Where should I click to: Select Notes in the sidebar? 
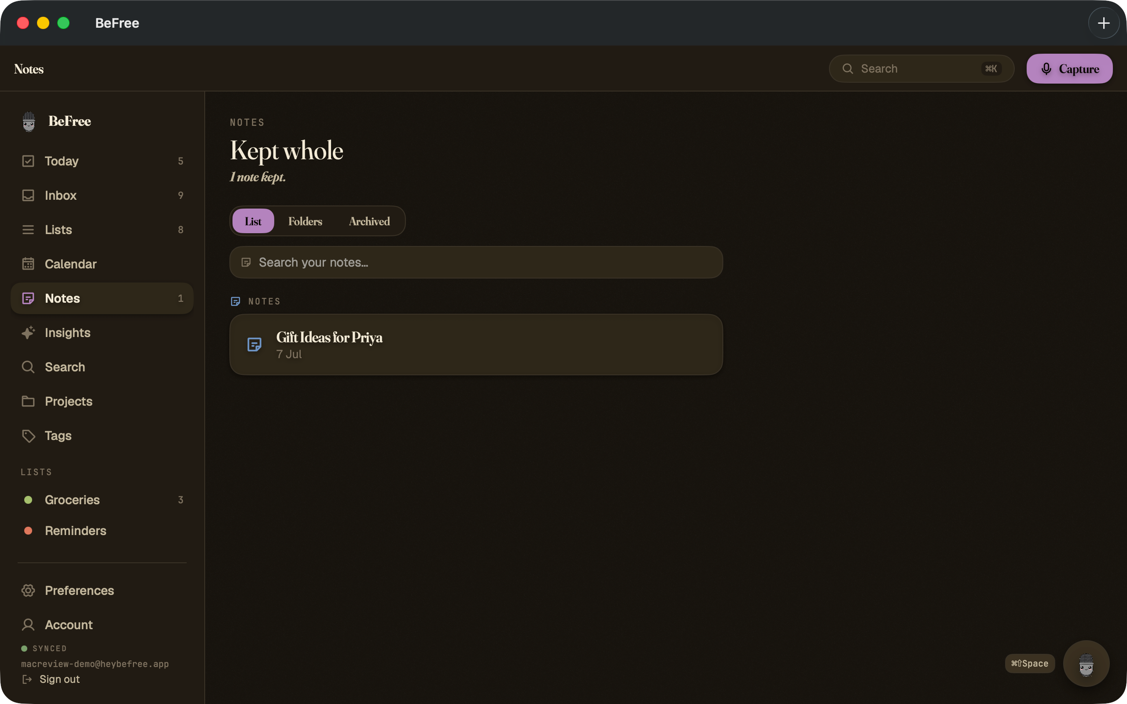(102, 298)
